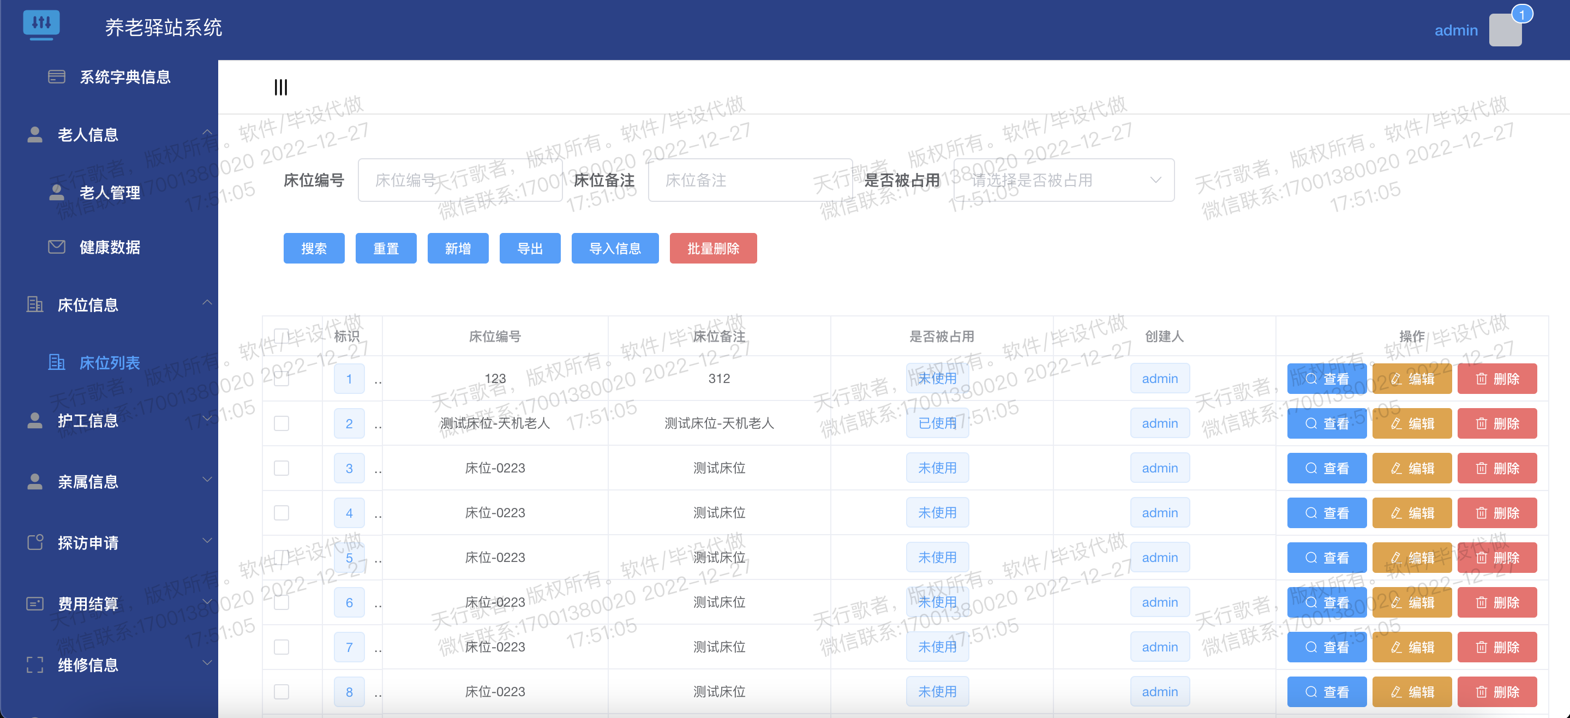Open the 床位列表 menu item
1570x718 pixels.
pos(109,363)
